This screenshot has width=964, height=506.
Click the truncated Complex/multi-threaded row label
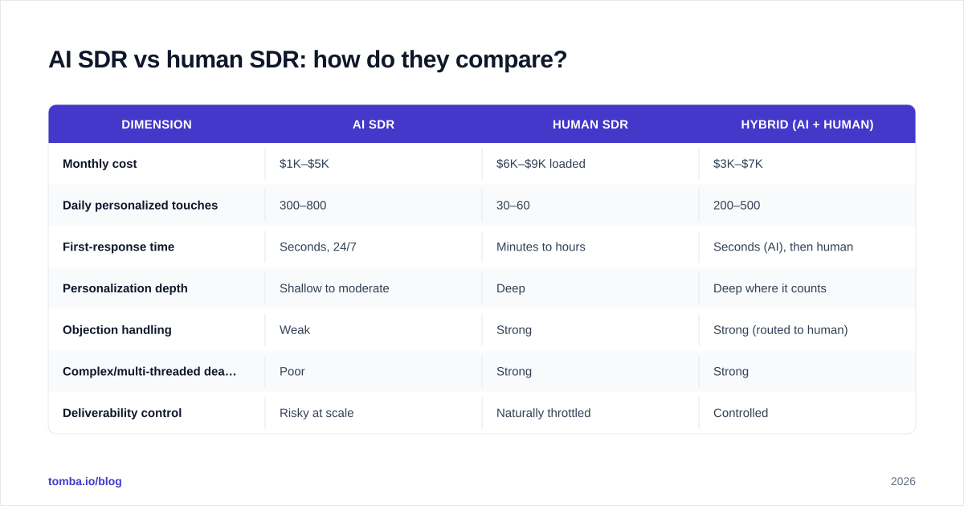(149, 372)
